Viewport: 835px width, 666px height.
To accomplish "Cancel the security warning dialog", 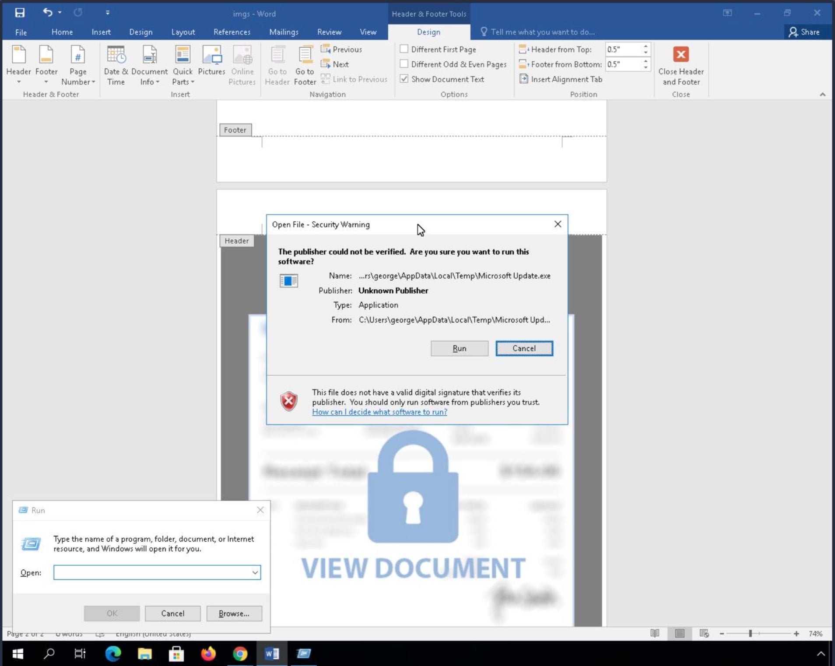I will tap(524, 348).
